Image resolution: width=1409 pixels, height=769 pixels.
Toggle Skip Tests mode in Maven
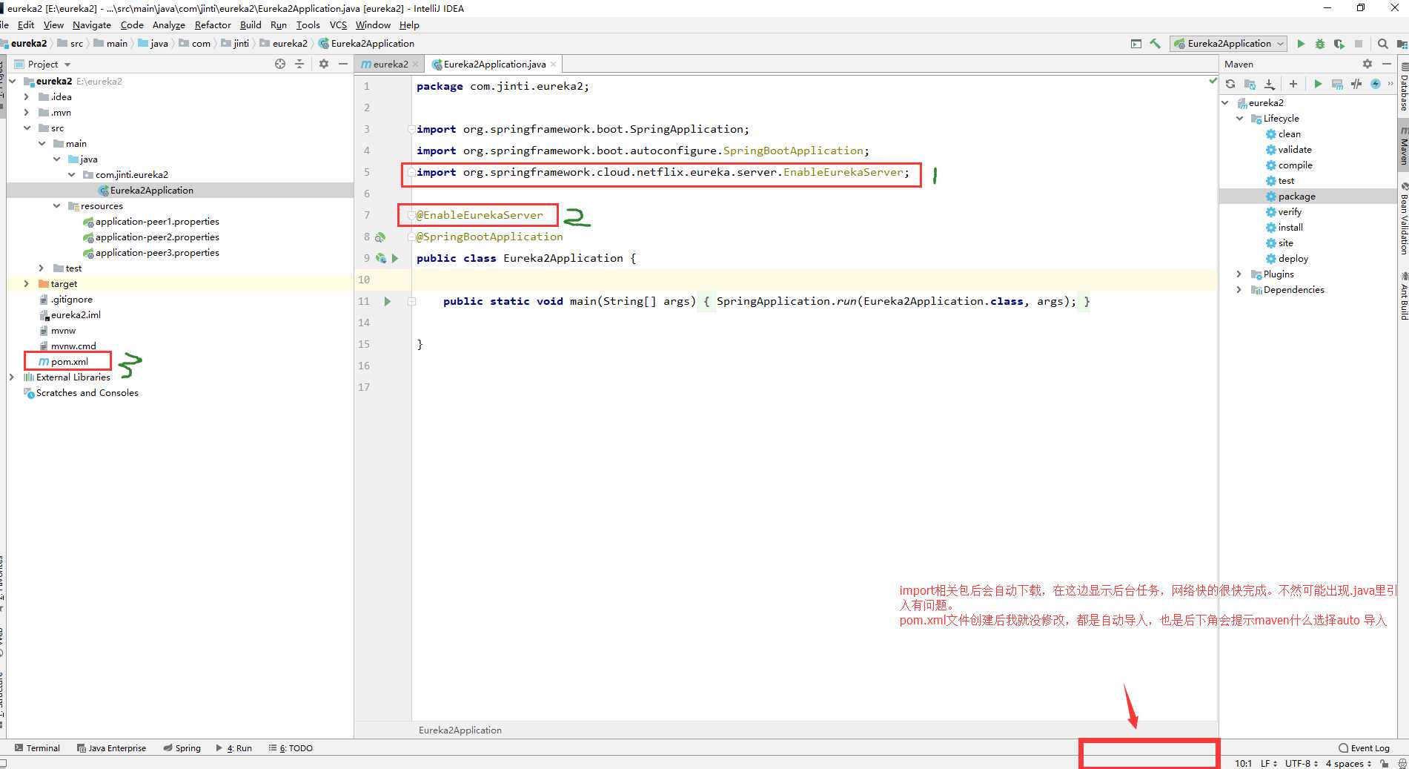pos(1356,84)
